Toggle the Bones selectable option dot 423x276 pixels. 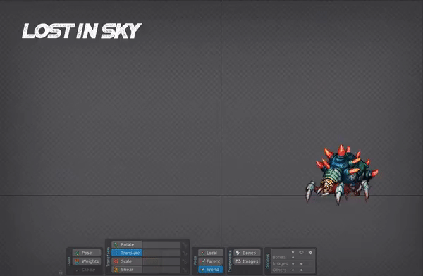click(x=293, y=258)
